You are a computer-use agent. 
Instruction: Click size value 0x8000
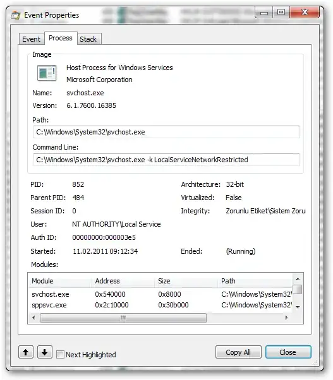pyautogui.click(x=169, y=294)
